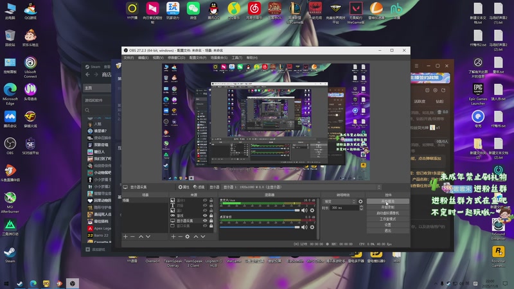Open Windows Start button on taskbar
Screen dimensions: 514x289
pyautogui.click(x=6, y=283)
